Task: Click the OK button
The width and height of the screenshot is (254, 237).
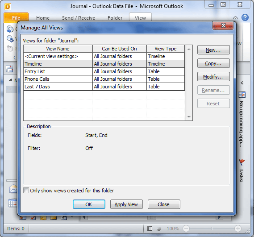Action: [89, 204]
